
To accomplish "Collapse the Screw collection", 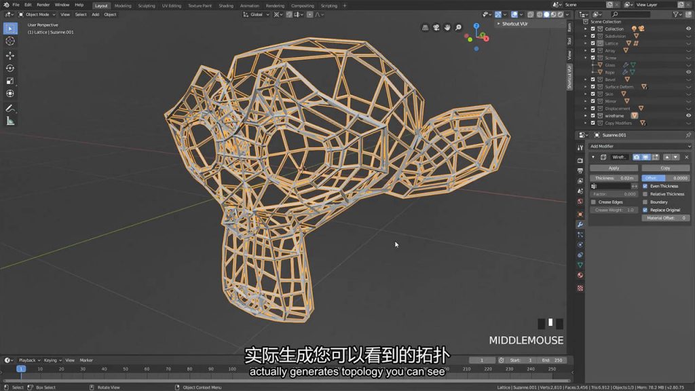I will point(586,58).
